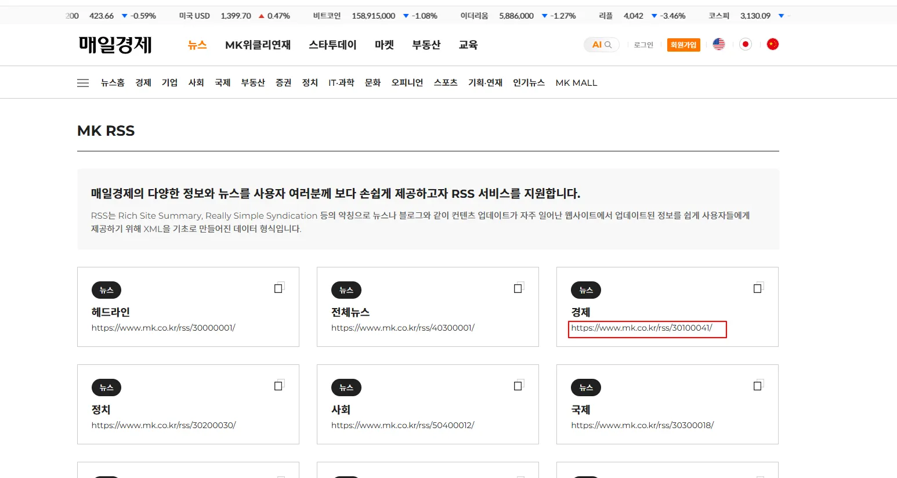This screenshot has width=897, height=478.
Task: Open MK위클리연재 main menu
Action: tap(258, 45)
